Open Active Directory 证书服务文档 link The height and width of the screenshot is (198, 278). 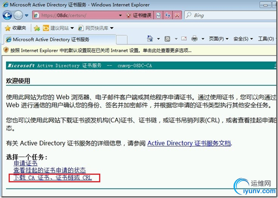(x=189, y=143)
